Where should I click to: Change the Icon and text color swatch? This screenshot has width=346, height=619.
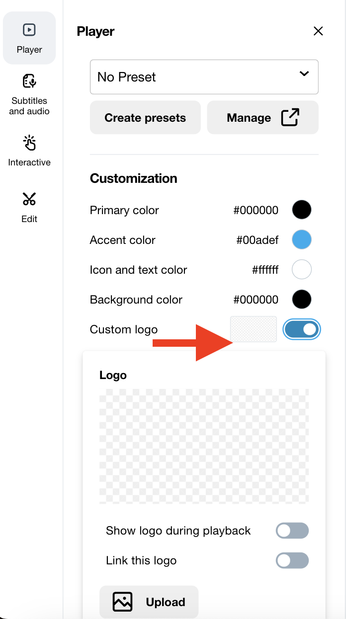point(302,270)
